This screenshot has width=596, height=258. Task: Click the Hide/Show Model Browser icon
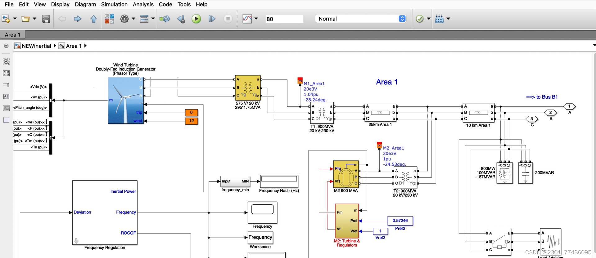[6, 46]
